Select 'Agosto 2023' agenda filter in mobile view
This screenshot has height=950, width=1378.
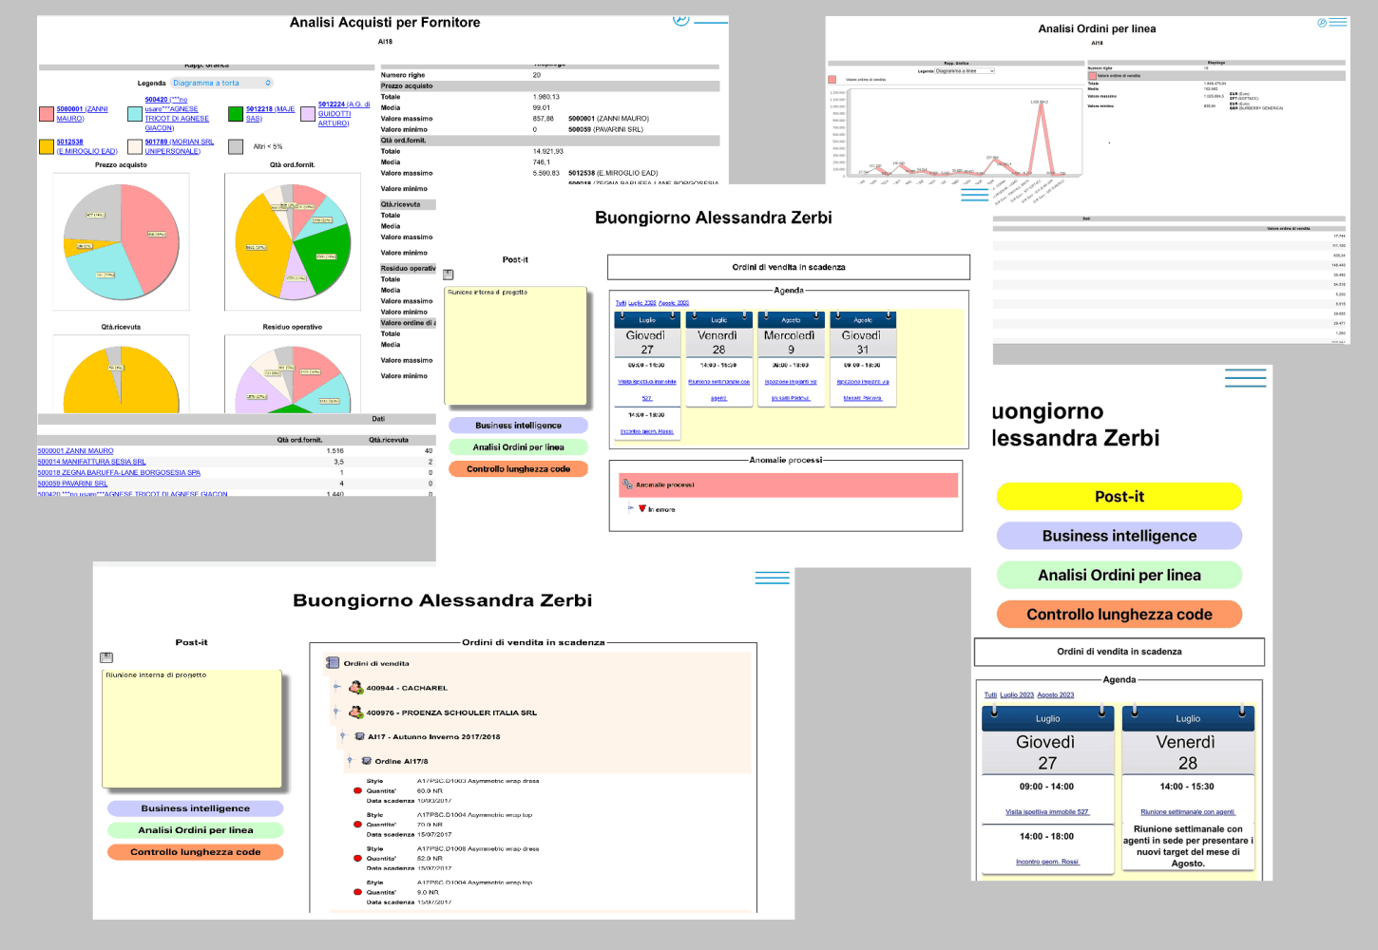coord(1055,694)
